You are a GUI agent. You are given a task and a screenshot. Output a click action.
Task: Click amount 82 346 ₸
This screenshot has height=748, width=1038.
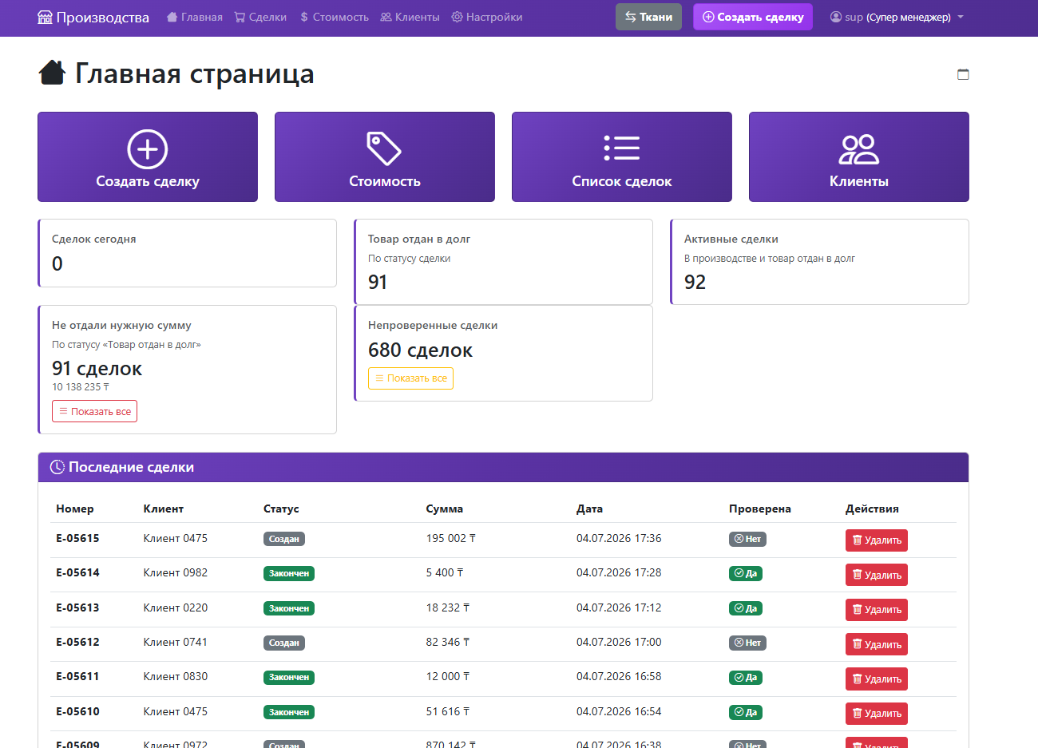click(x=448, y=642)
